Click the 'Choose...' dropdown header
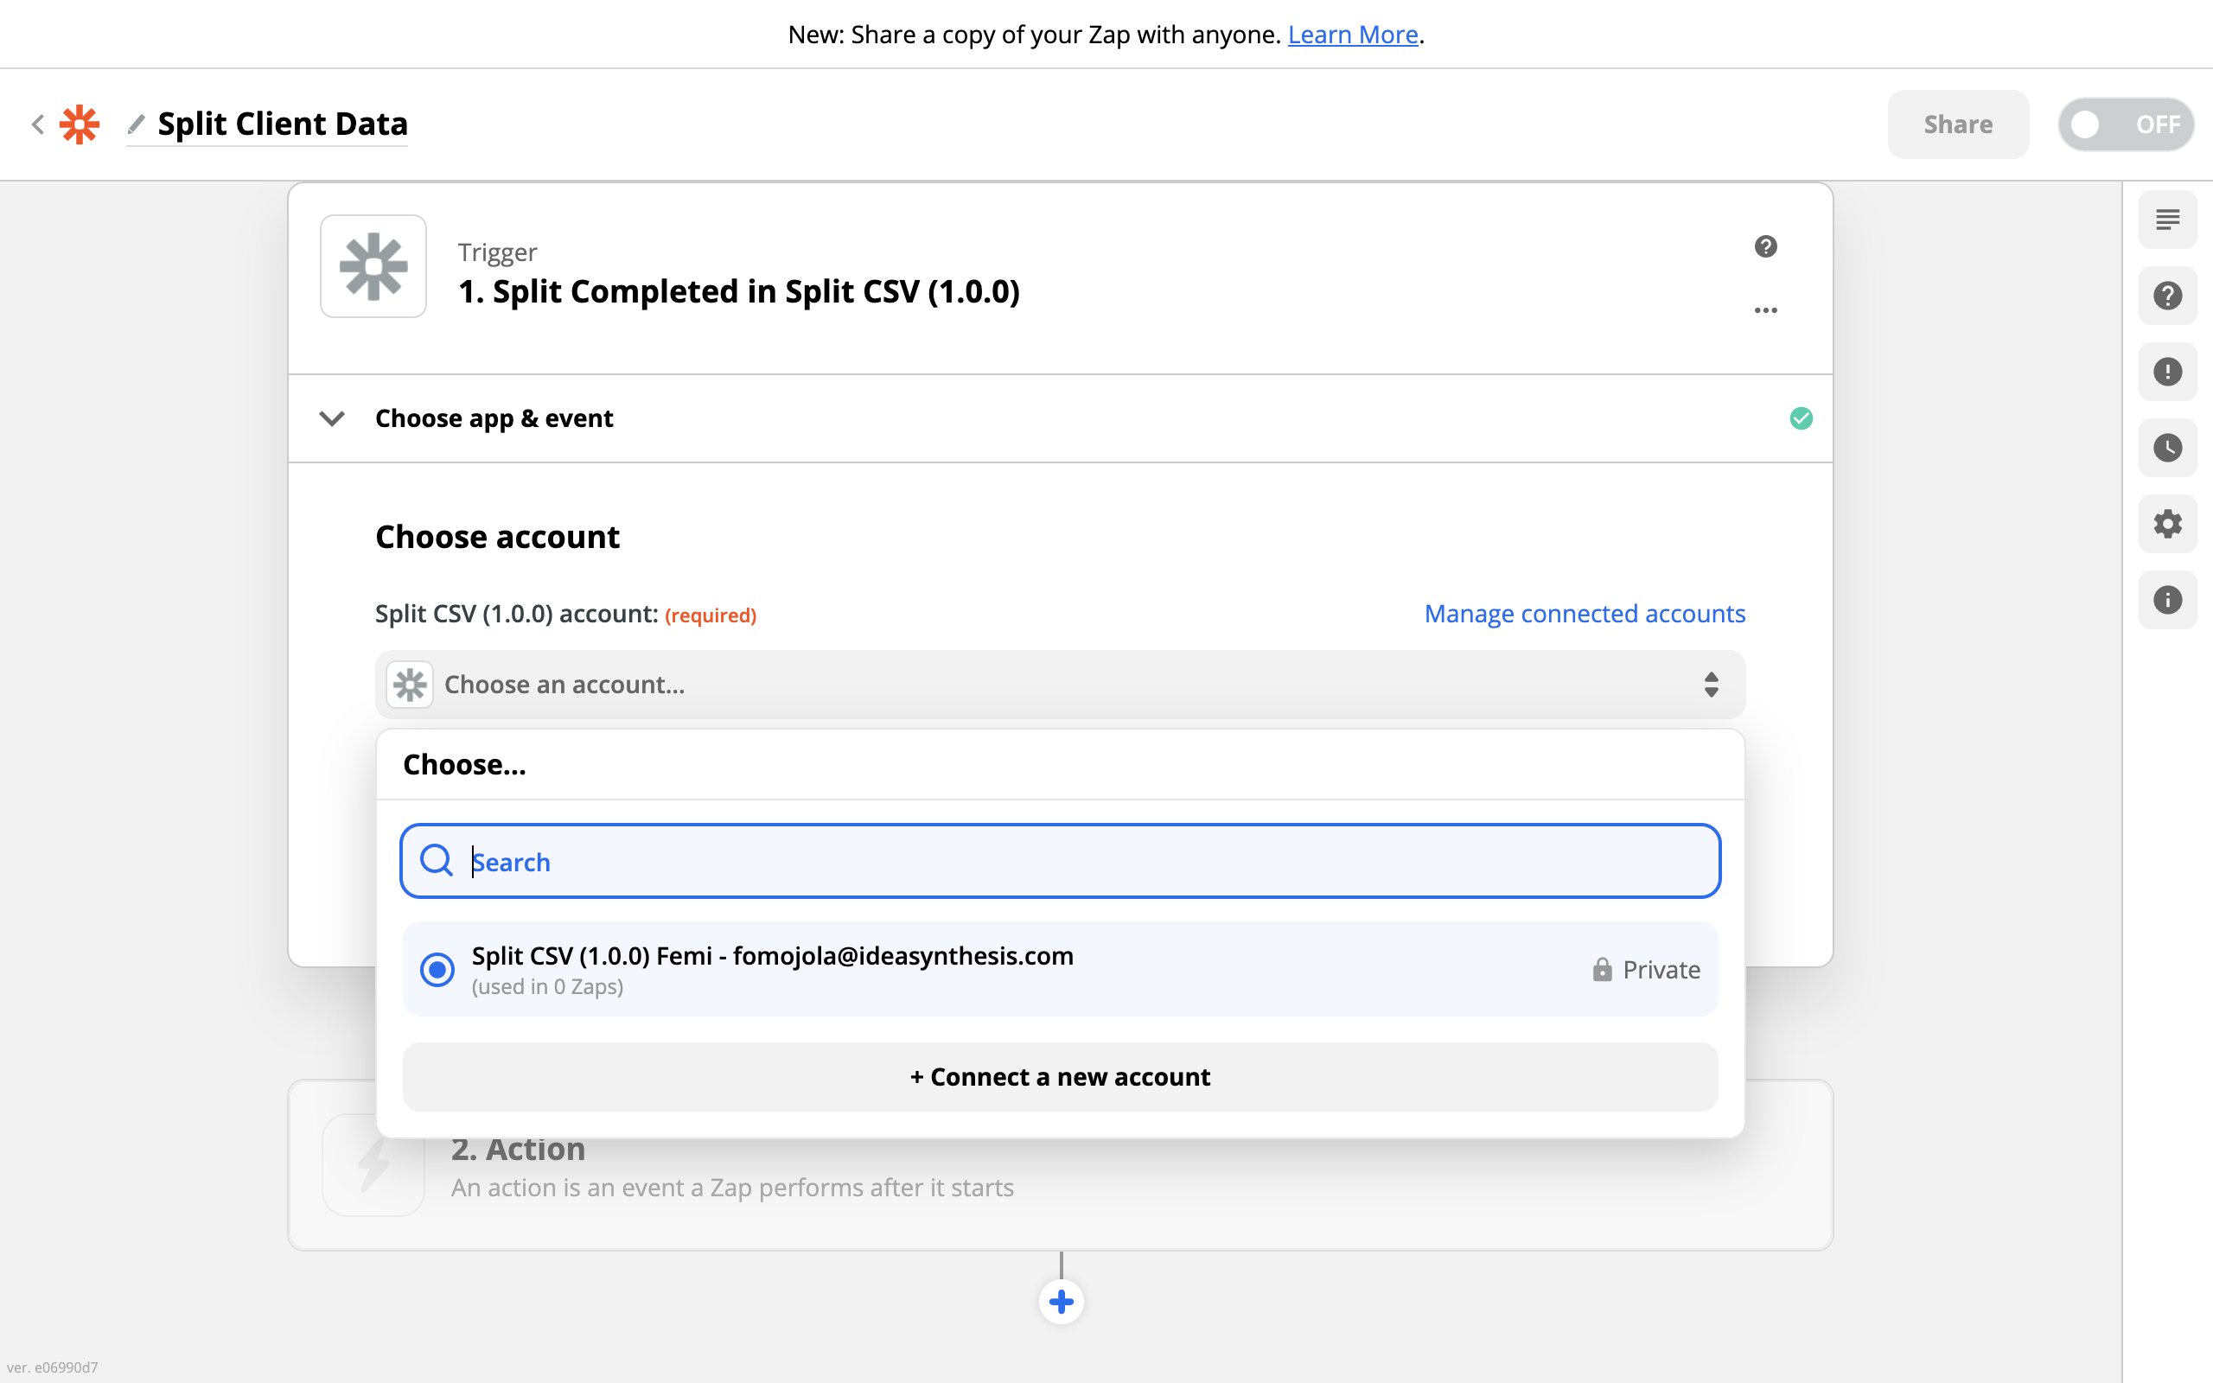 pos(464,764)
